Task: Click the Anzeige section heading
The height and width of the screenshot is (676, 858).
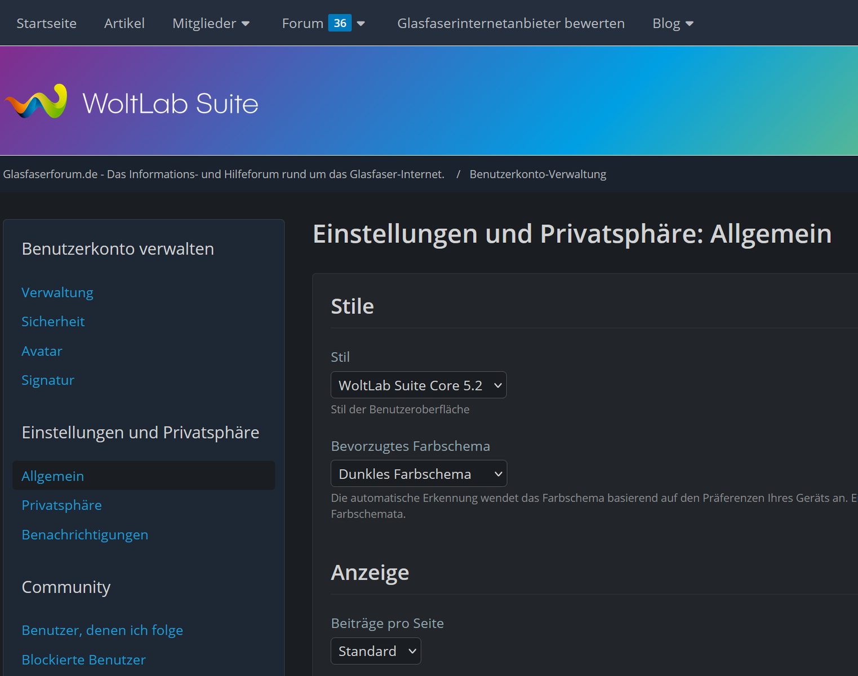Action: click(370, 572)
